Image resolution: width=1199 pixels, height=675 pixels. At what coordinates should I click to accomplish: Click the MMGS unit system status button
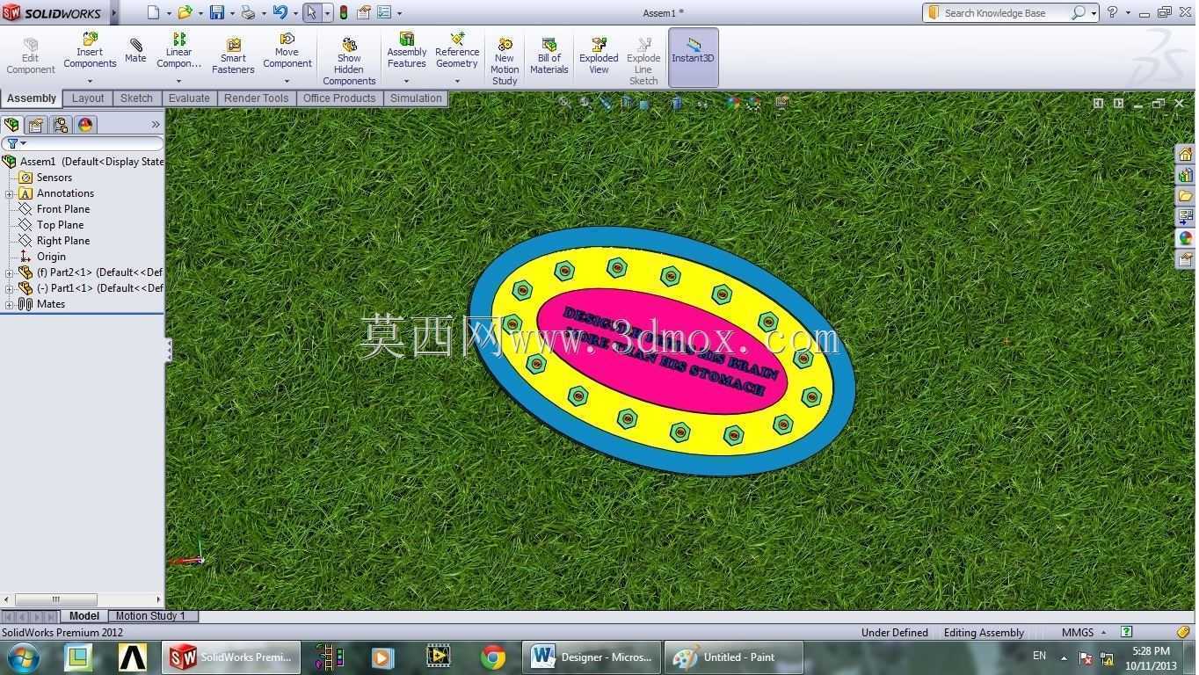click(x=1078, y=632)
